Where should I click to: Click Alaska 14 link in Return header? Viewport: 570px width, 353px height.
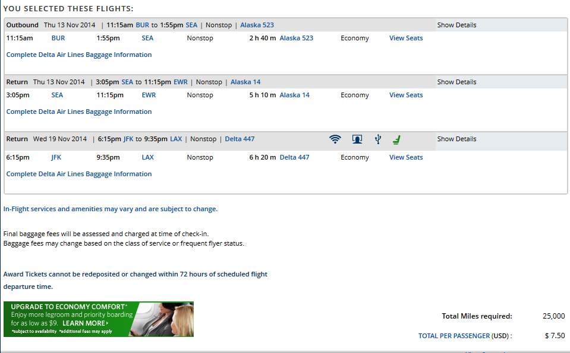pos(245,82)
